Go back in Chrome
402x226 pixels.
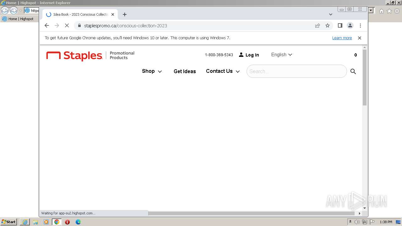coord(47,25)
